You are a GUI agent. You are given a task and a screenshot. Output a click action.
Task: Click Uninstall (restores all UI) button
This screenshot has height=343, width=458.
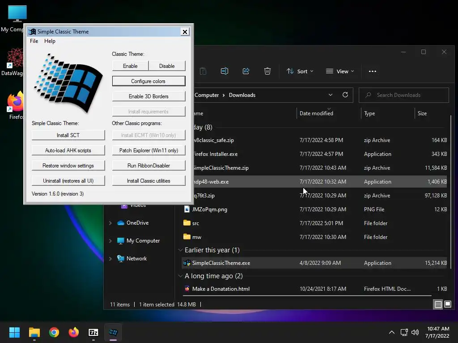point(68,180)
